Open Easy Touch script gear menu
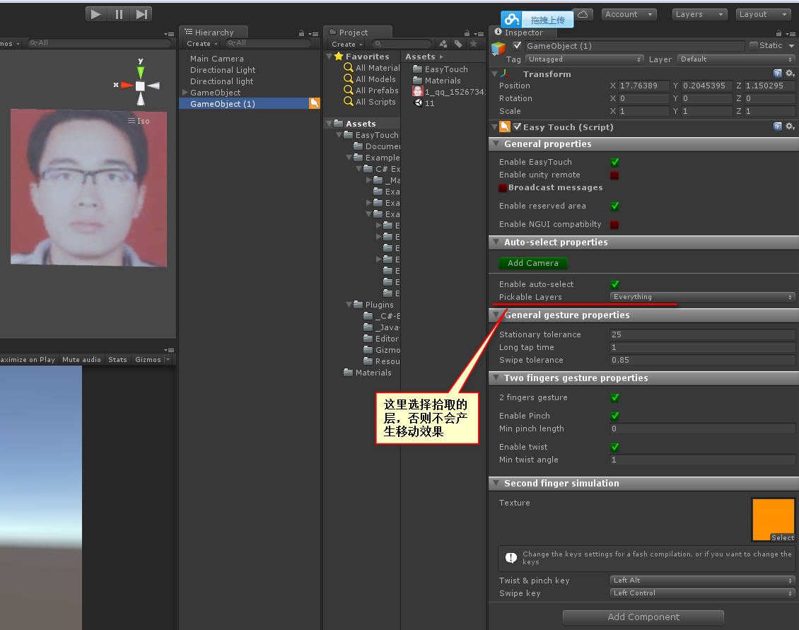Viewport: 799px width, 630px height. click(790, 127)
